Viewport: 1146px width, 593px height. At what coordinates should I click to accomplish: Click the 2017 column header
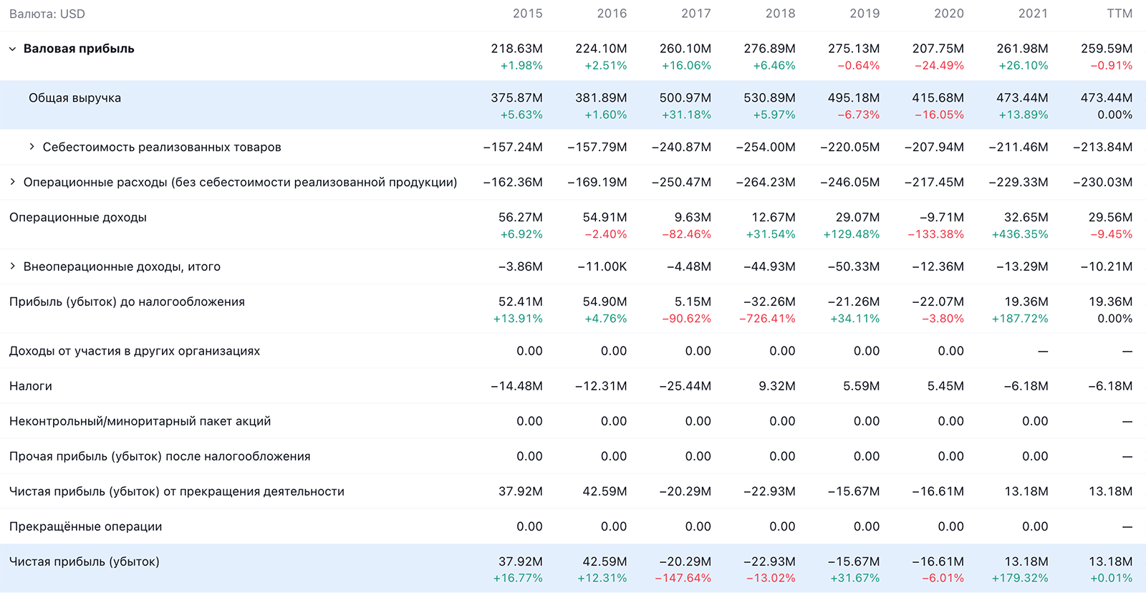coord(696,14)
